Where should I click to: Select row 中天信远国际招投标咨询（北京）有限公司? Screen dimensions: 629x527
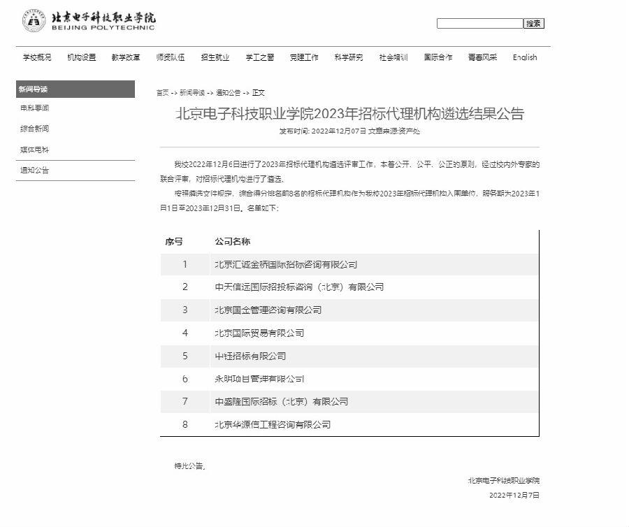coord(349,287)
